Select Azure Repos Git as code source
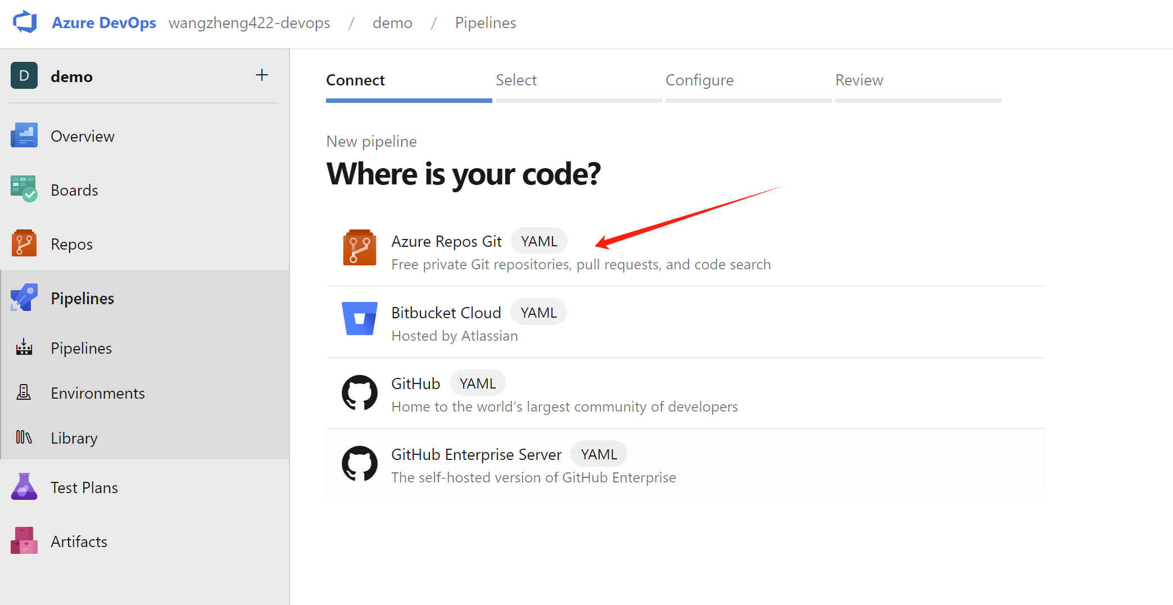This screenshot has width=1173, height=605. (446, 242)
